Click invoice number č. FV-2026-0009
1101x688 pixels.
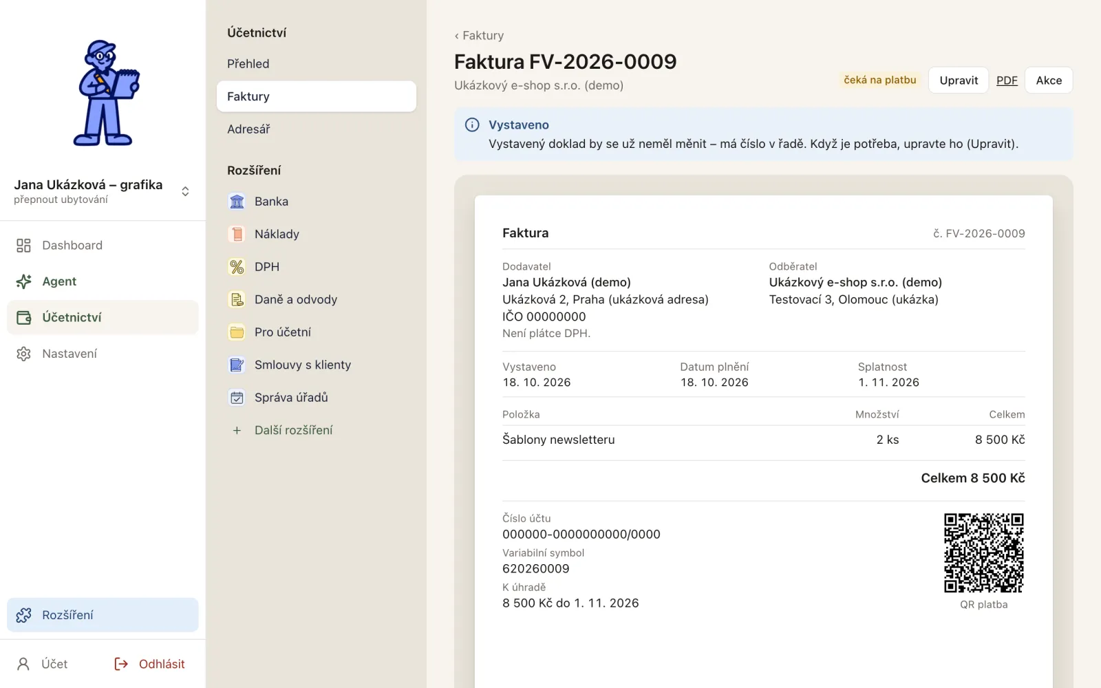[x=979, y=234]
